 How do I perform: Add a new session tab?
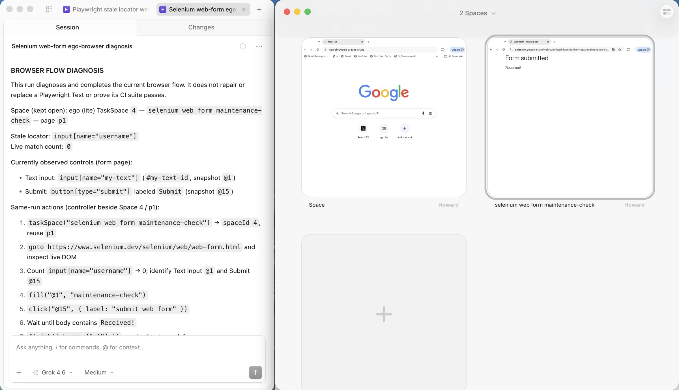point(259,9)
